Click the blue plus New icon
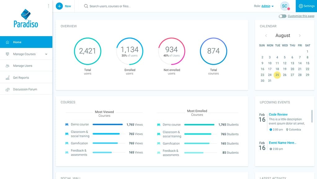The height and width of the screenshot is (179, 317). tap(59, 6)
